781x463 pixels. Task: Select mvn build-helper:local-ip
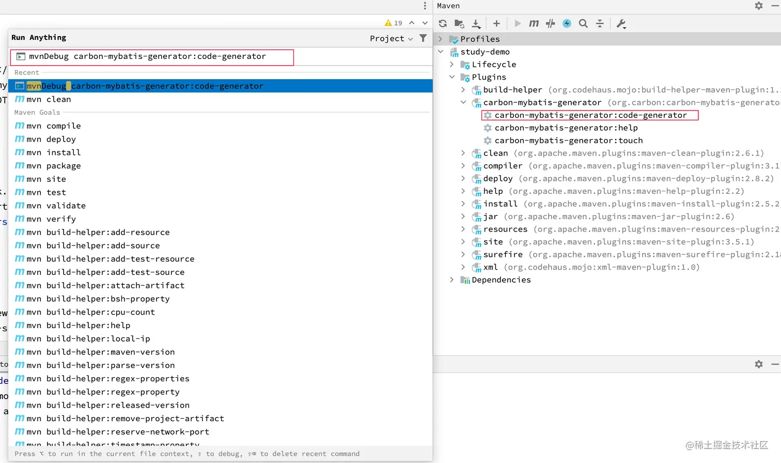[x=221, y=338]
